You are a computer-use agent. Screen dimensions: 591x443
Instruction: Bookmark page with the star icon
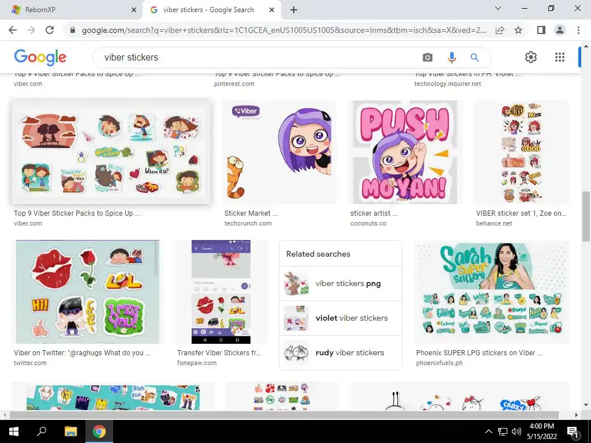click(x=518, y=30)
